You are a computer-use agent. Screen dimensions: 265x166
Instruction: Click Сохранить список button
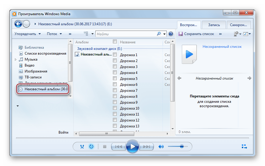coord(196,34)
